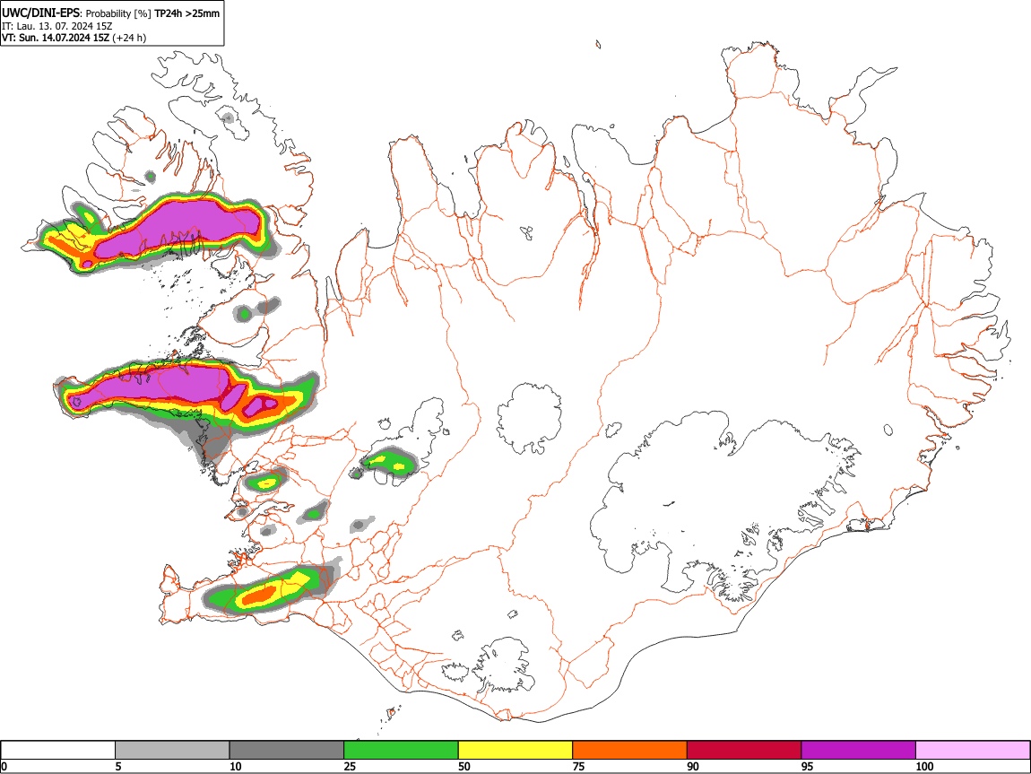Click the white 0–5 legend color band

[x=58, y=751]
